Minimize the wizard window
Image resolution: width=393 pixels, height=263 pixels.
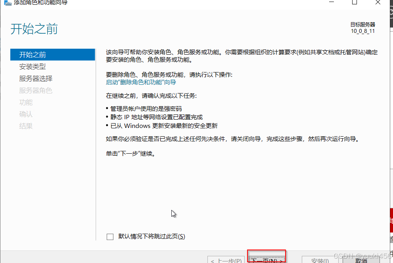[x=332, y=2]
